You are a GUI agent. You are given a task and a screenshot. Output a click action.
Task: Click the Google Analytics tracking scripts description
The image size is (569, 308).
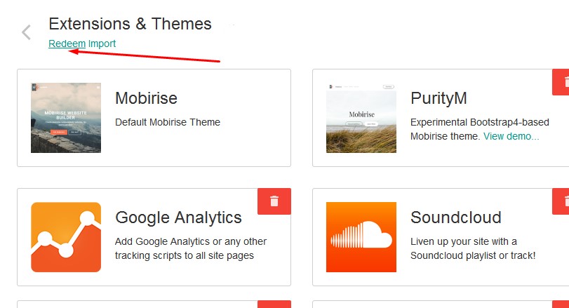[x=191, y=248]
